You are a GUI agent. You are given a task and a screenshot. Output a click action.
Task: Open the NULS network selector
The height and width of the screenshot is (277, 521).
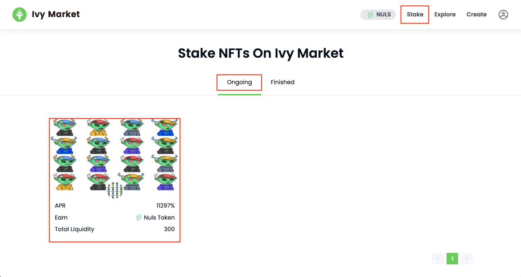pyautogui.click(x=378, y=14)
